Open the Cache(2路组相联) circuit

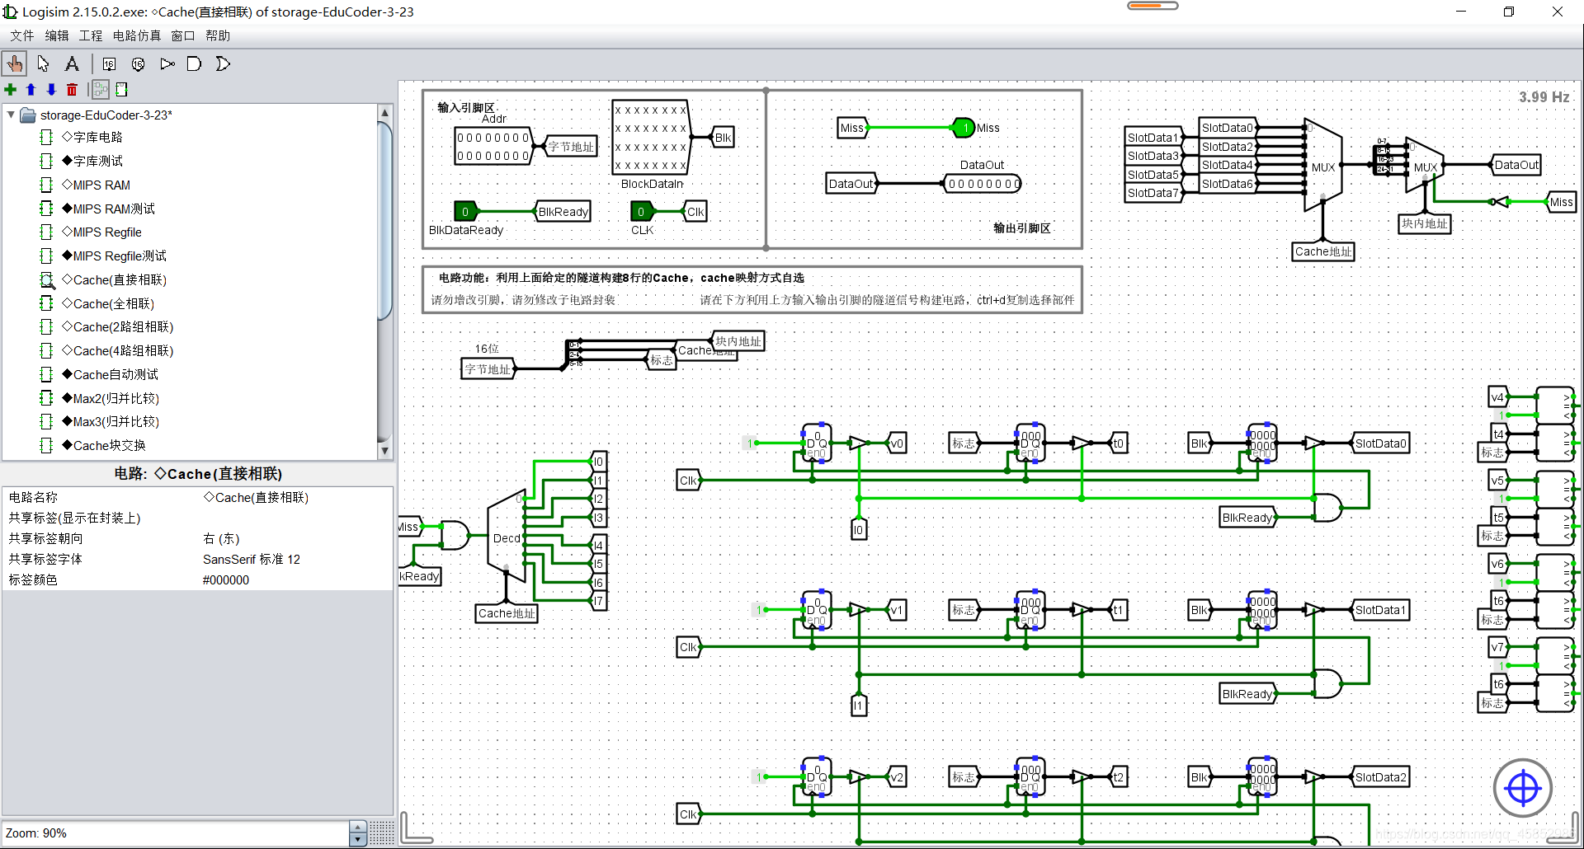[118, 326]
